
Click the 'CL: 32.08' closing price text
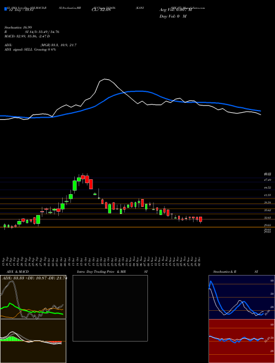pyautogui.click(x=101, y=10)
